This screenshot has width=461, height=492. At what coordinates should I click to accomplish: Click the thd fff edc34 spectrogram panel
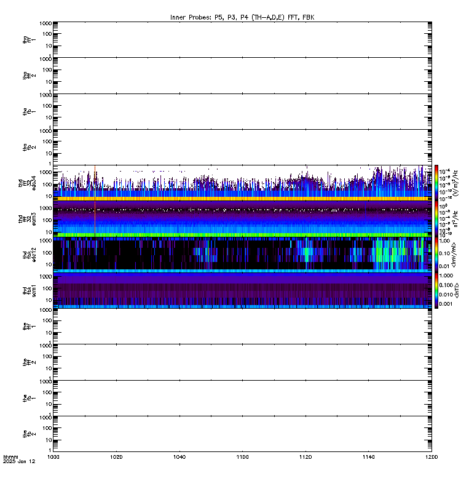242,183
